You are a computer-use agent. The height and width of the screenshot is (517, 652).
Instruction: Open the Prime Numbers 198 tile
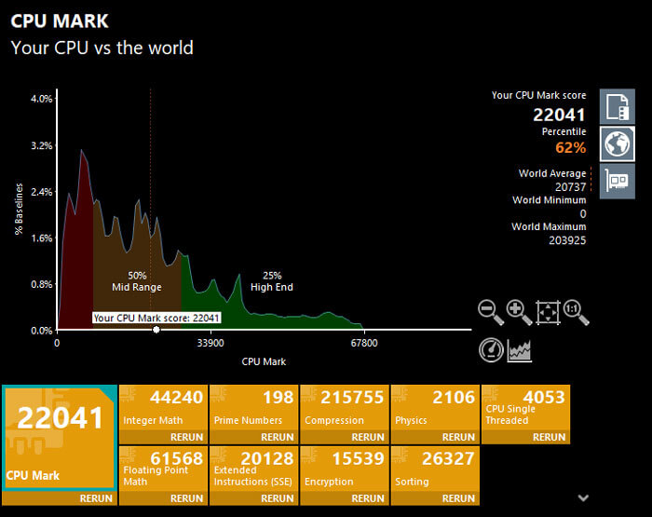(254, 408)
